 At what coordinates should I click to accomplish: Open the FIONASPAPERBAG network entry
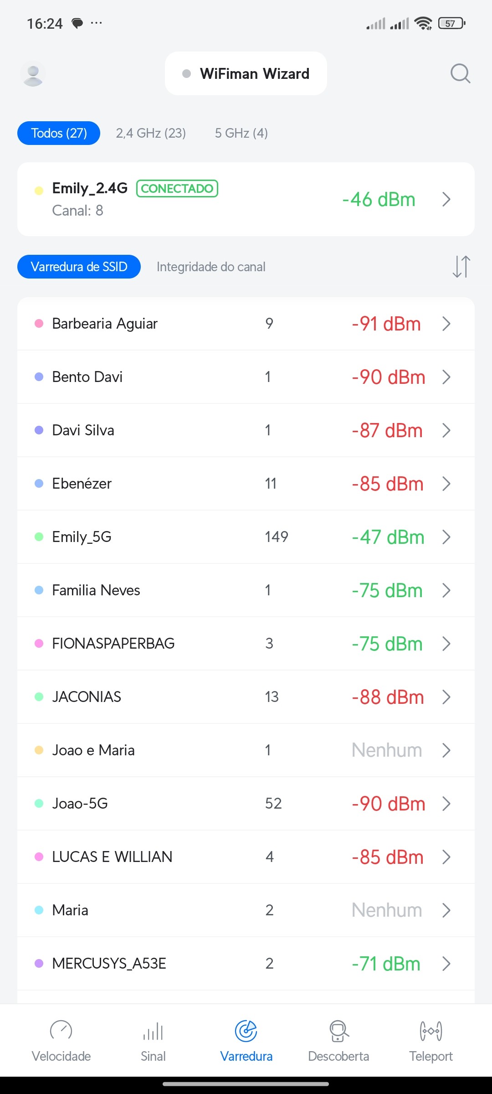pyautogui.click(x=113, y=644)
